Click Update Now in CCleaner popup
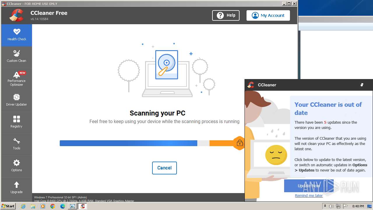Viewport: 373px width, 210px height. pyautogui.click(x=309, y=186)
